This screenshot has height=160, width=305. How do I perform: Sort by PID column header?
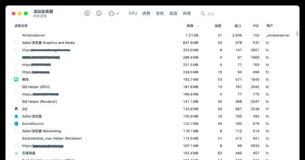[x=256, y=26]
